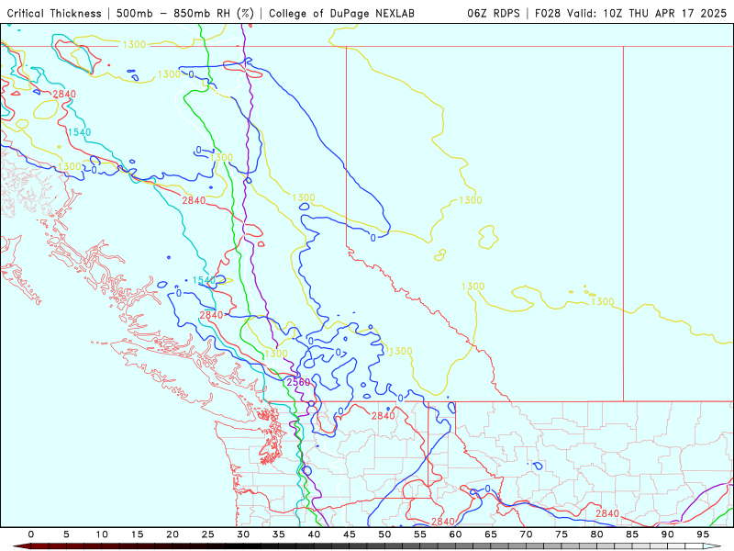Click the "70" value on the colorbar scale
Screen dimensions: 734x551
tap(526, 534)
